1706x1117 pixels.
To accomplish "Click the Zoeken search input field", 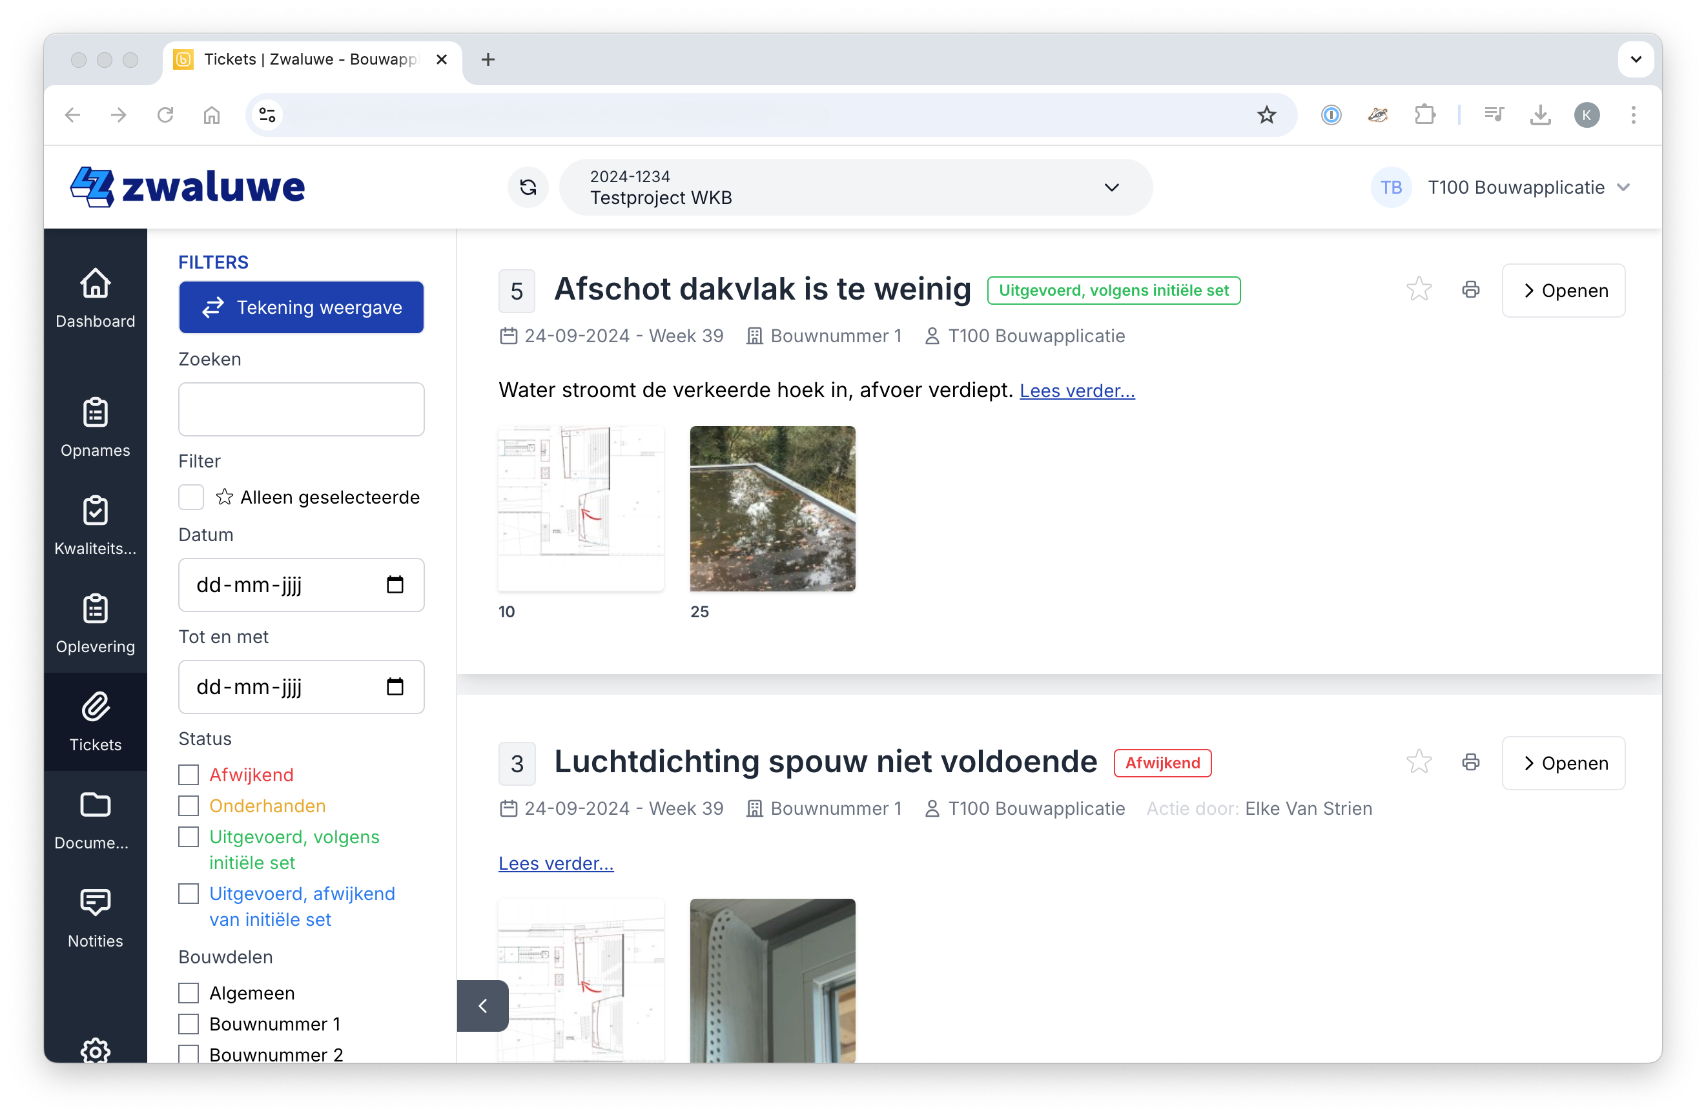I will (x=301, y=409).
